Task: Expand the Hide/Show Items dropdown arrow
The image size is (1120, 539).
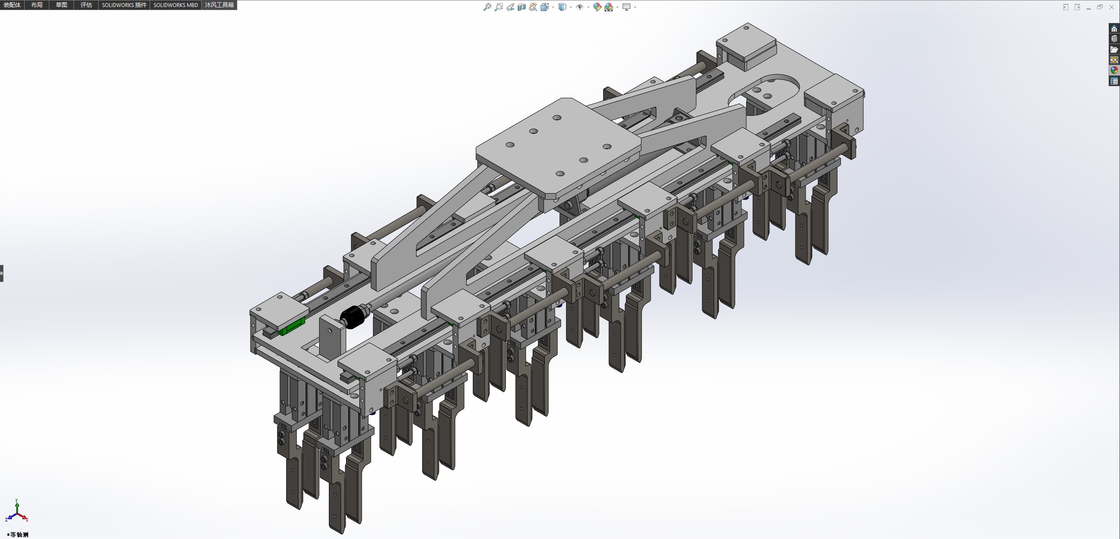Action: [x=588, y=7]
